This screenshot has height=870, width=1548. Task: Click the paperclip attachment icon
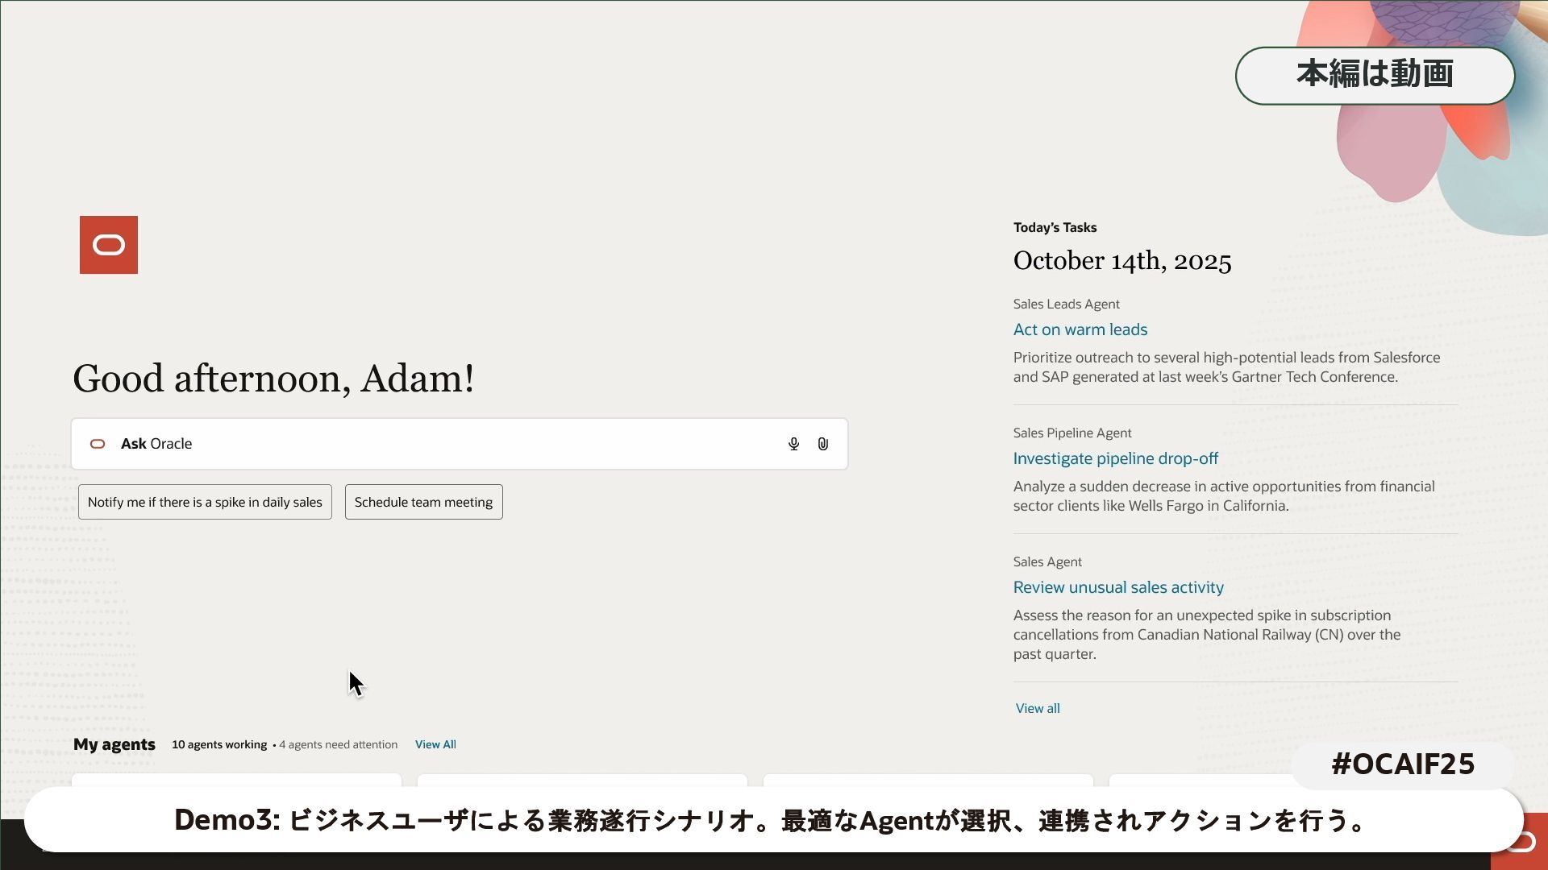822,444
